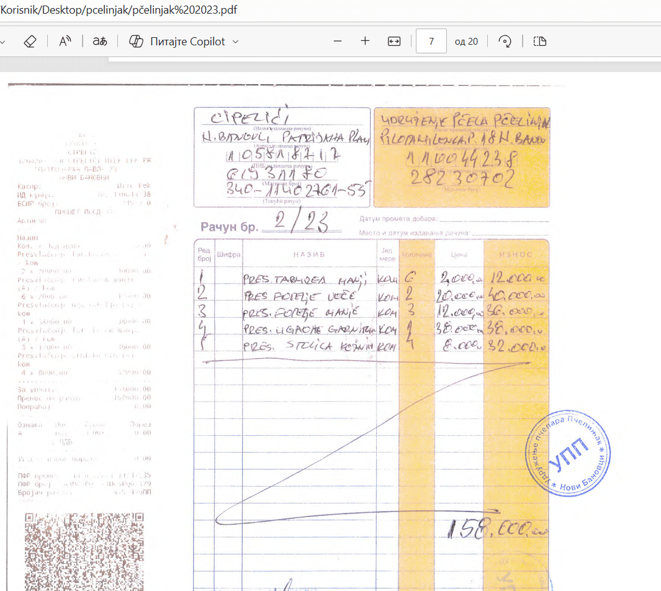Open the Translate document tool
This screenshot has width=661, height=591.
click(99, 42)
